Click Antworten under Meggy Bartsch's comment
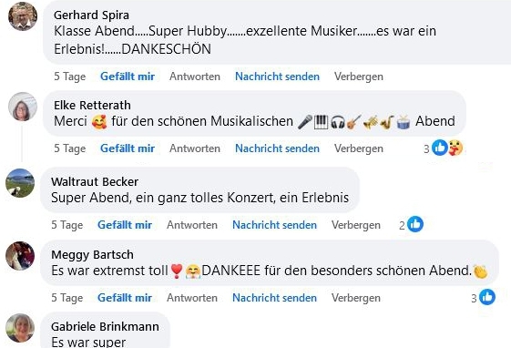Screen dimensions: 511x348 coord(192,298)
